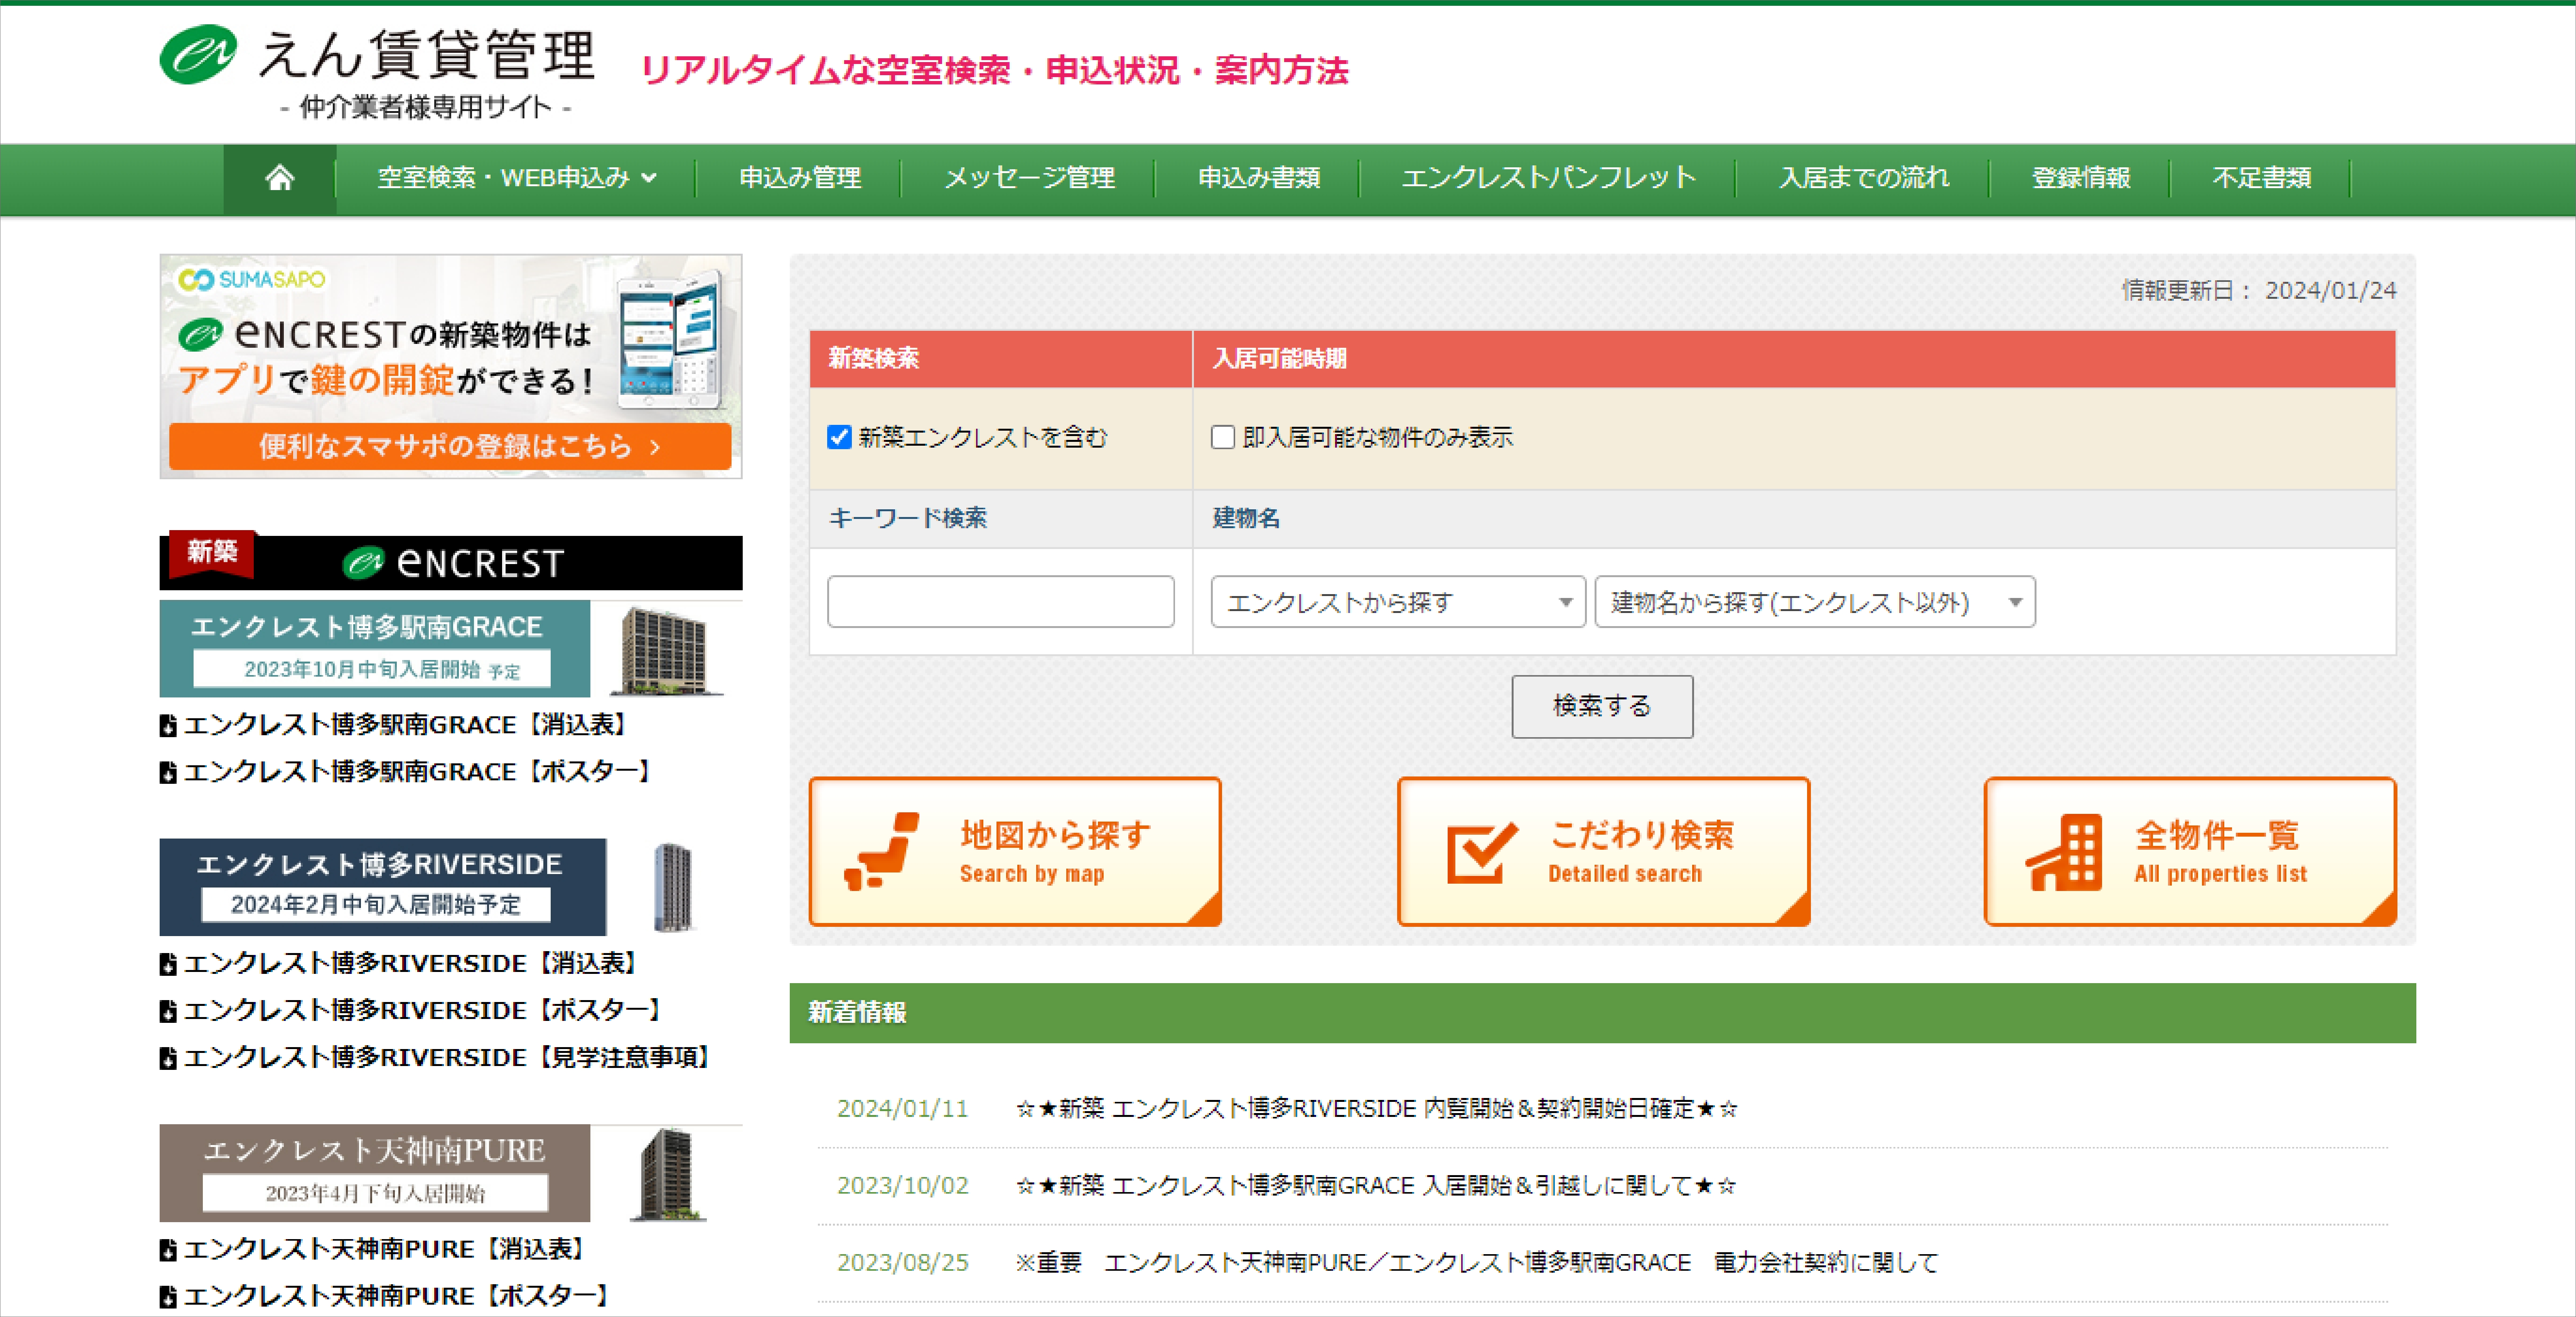Image resolution: width=2576 pixels, height=1317 pixels.
Task: Click file icon beside 博多RIVERSIDE【ポスター】
Action: pyautogui.click(x=168, y=1011)
